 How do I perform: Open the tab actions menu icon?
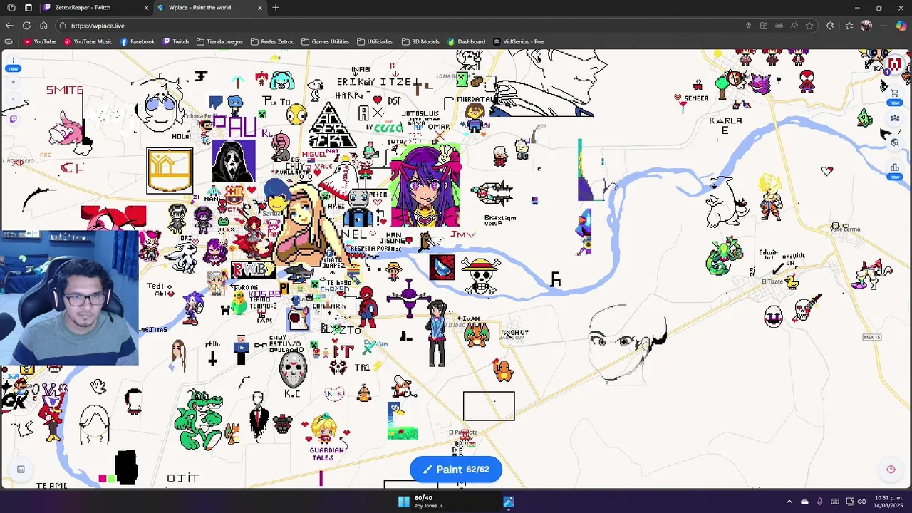pos(28,8)
